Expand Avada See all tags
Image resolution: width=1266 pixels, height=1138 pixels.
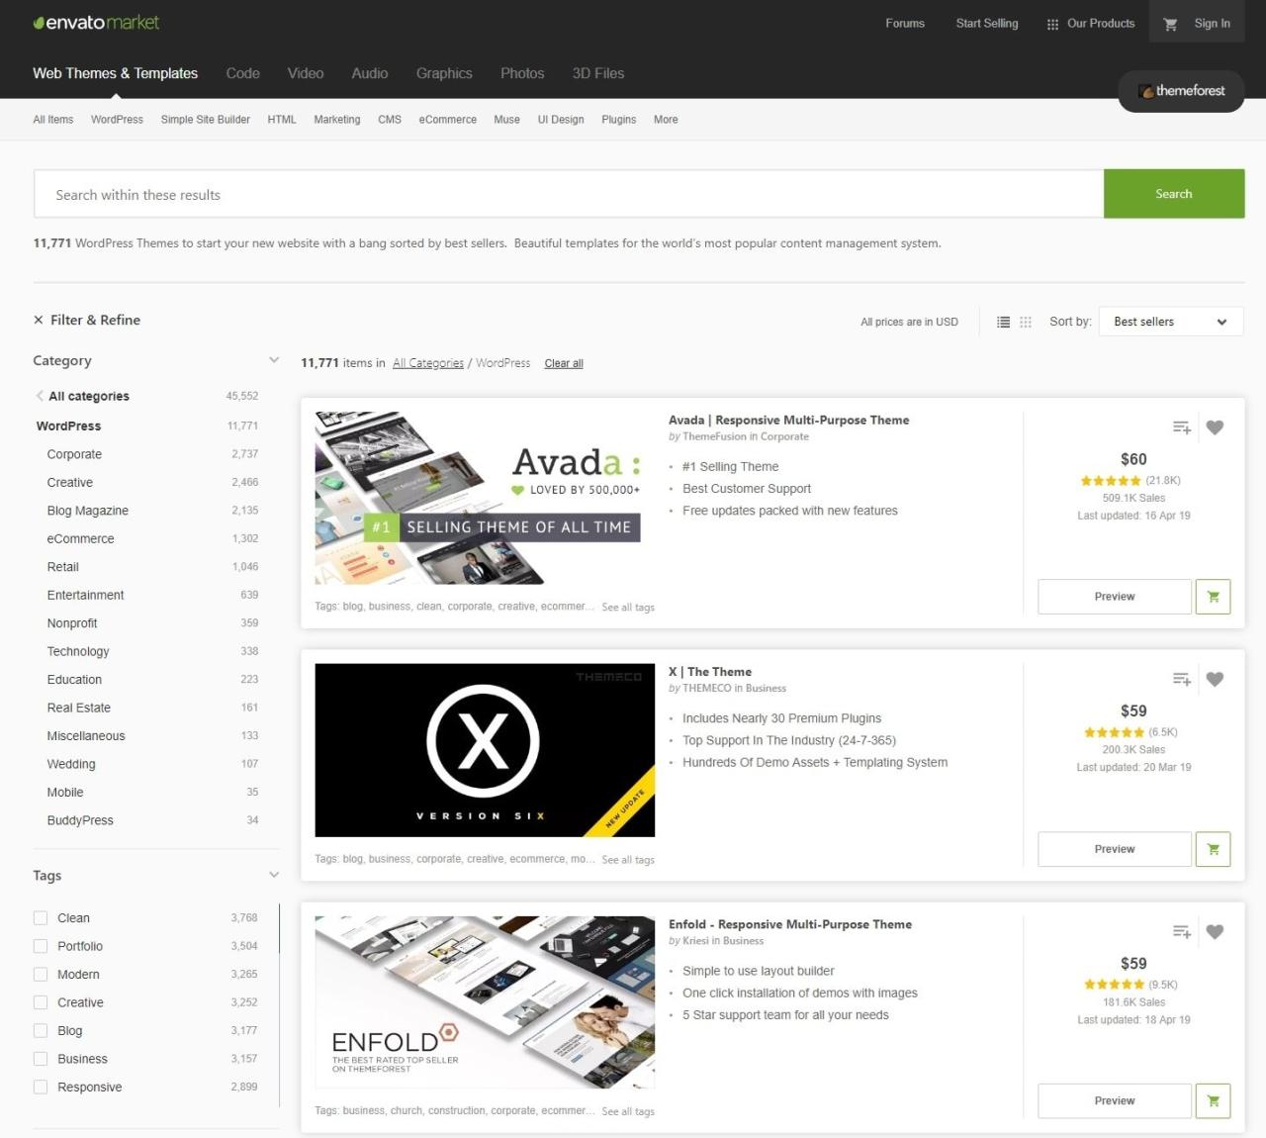tap(628, 608)
